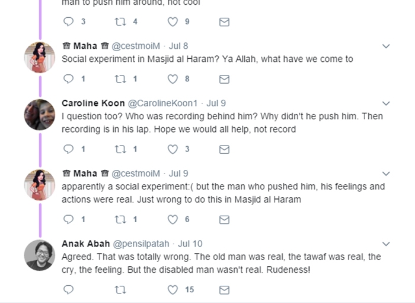Visit Anak Abah's profile name link
The width and height of the screenshot is (415, 303).
[x=86, y=244]
